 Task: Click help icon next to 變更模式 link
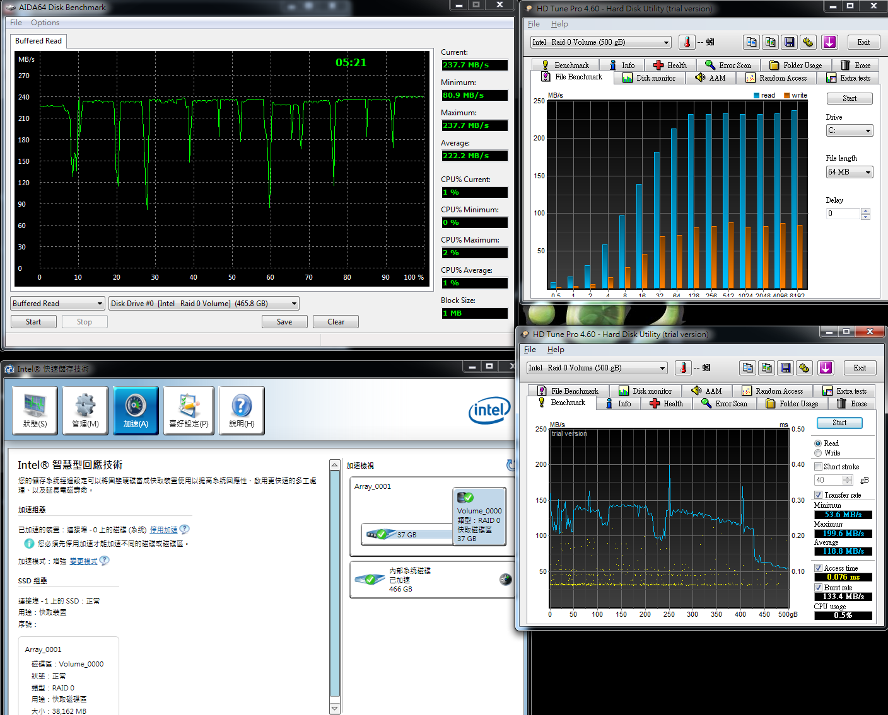[x=104, y=561]
